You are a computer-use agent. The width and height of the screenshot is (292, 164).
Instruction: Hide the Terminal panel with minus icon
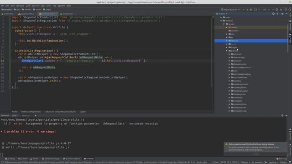coord(287,115)
